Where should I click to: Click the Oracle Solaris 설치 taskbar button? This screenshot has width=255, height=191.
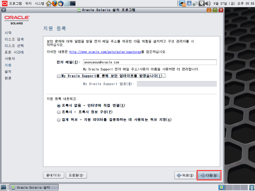click(x=34, y=188)
